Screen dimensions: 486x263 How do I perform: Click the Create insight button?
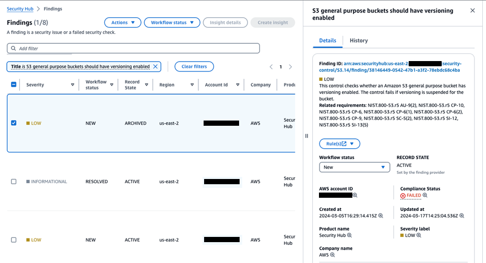click(272, 22)
